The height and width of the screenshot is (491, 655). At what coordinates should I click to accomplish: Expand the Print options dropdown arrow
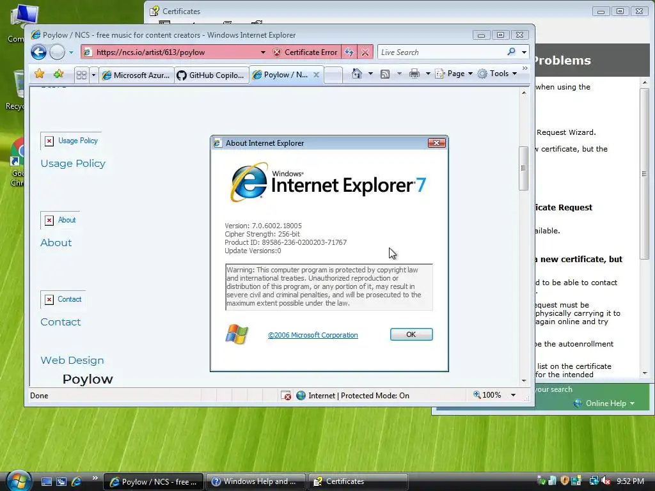click(x=428, y=74)
